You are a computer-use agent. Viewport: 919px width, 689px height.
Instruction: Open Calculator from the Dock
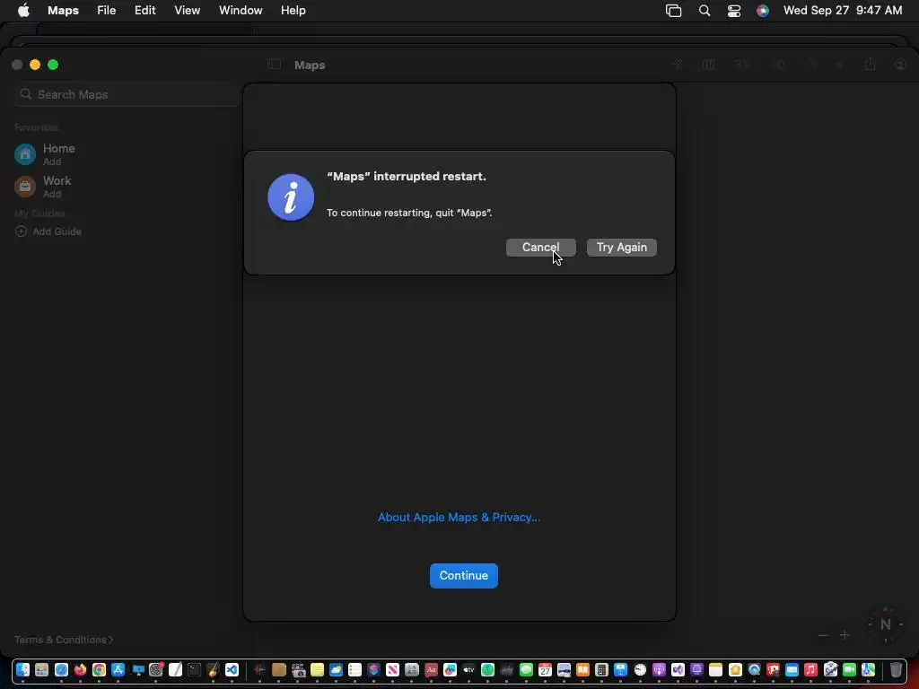[601, 669]
